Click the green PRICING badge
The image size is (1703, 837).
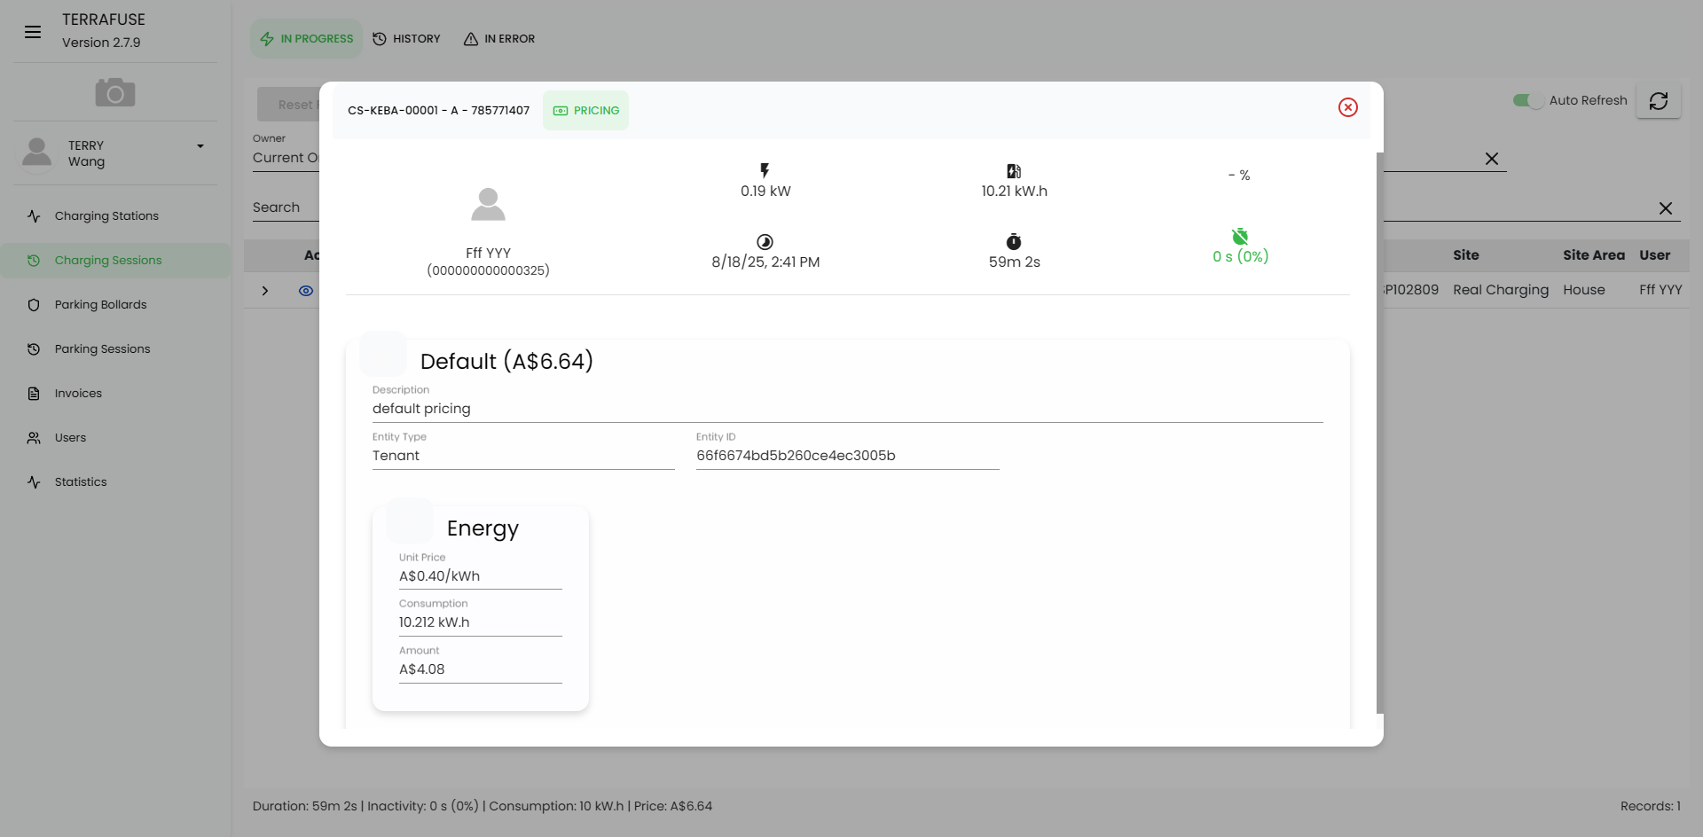point(585,110)
